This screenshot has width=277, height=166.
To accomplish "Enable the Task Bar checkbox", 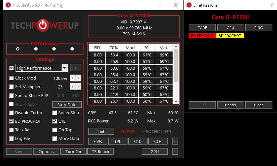I will point(11,130).
